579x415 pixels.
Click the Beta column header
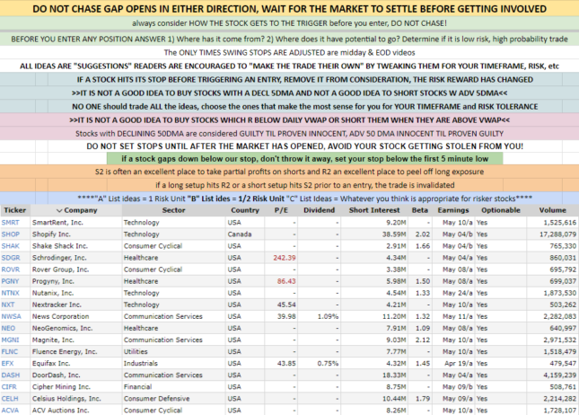click(420, 210)
